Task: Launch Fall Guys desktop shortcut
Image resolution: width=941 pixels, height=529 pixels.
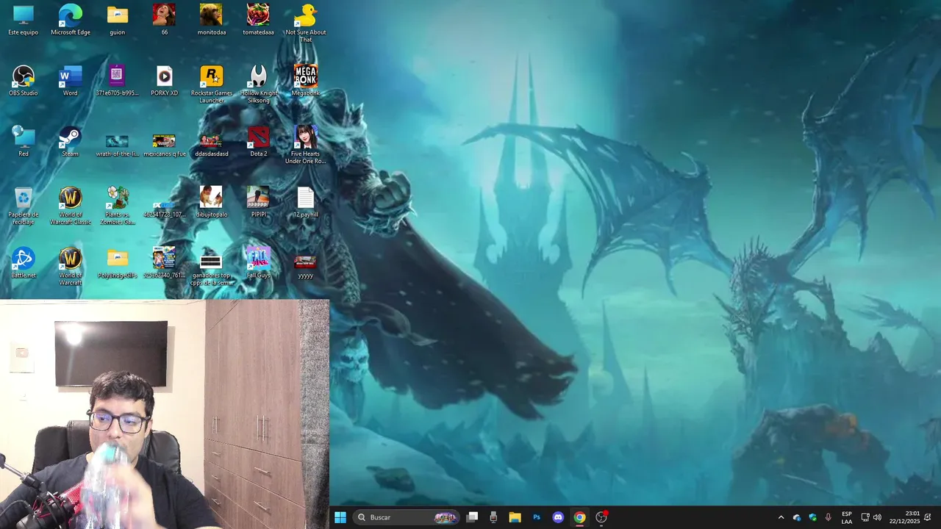Action: [258, 263]
